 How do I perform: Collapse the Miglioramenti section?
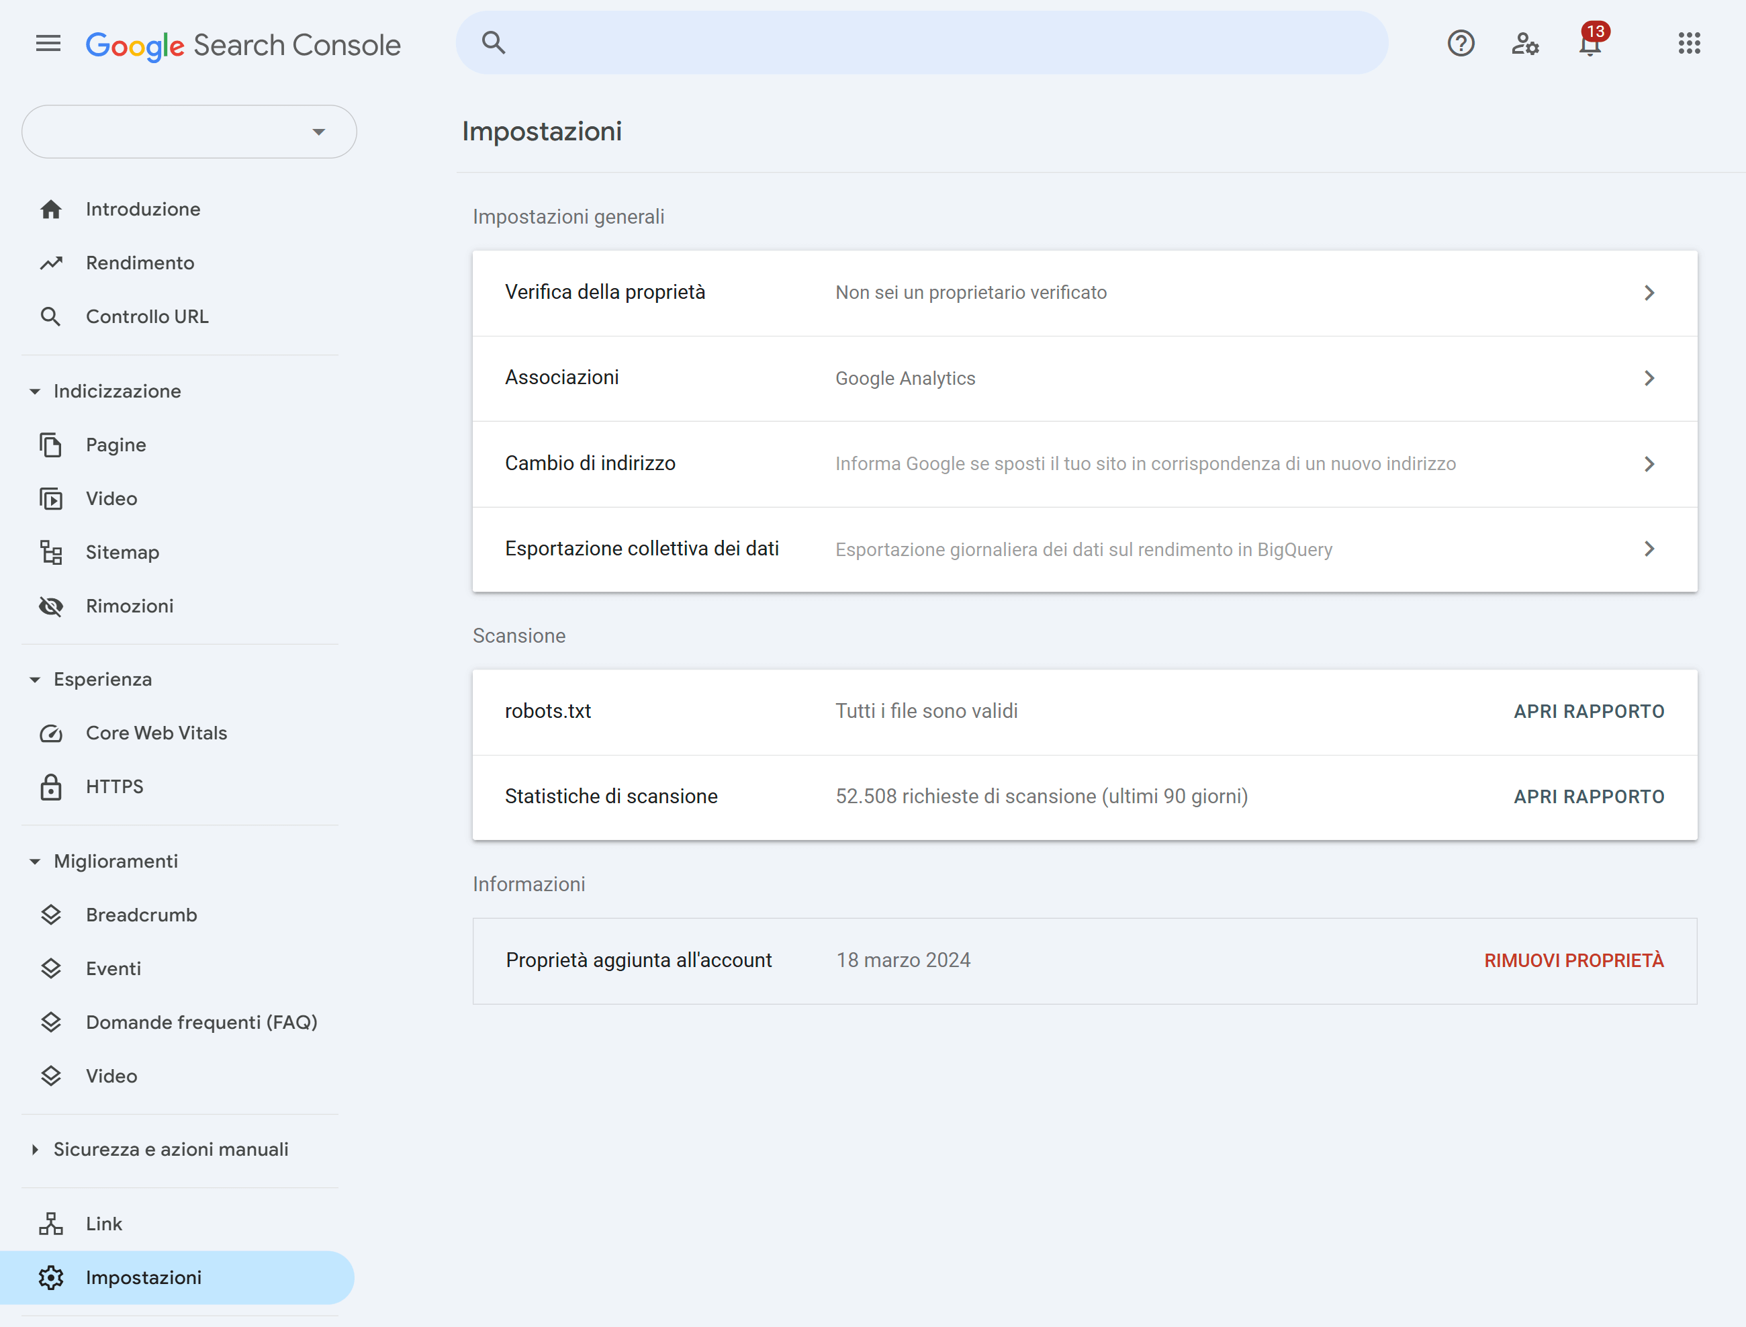35,862
